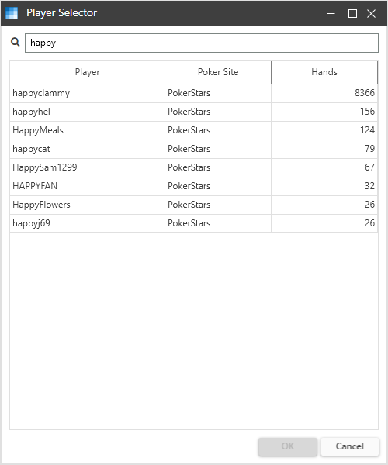The image size is (388, 465).
Task: Close the Player Selector dialog
Action: (371, 13)
